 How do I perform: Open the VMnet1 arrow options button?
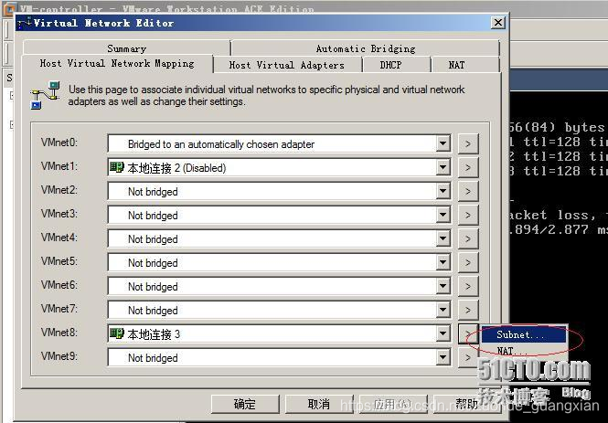tap(468, 168)
